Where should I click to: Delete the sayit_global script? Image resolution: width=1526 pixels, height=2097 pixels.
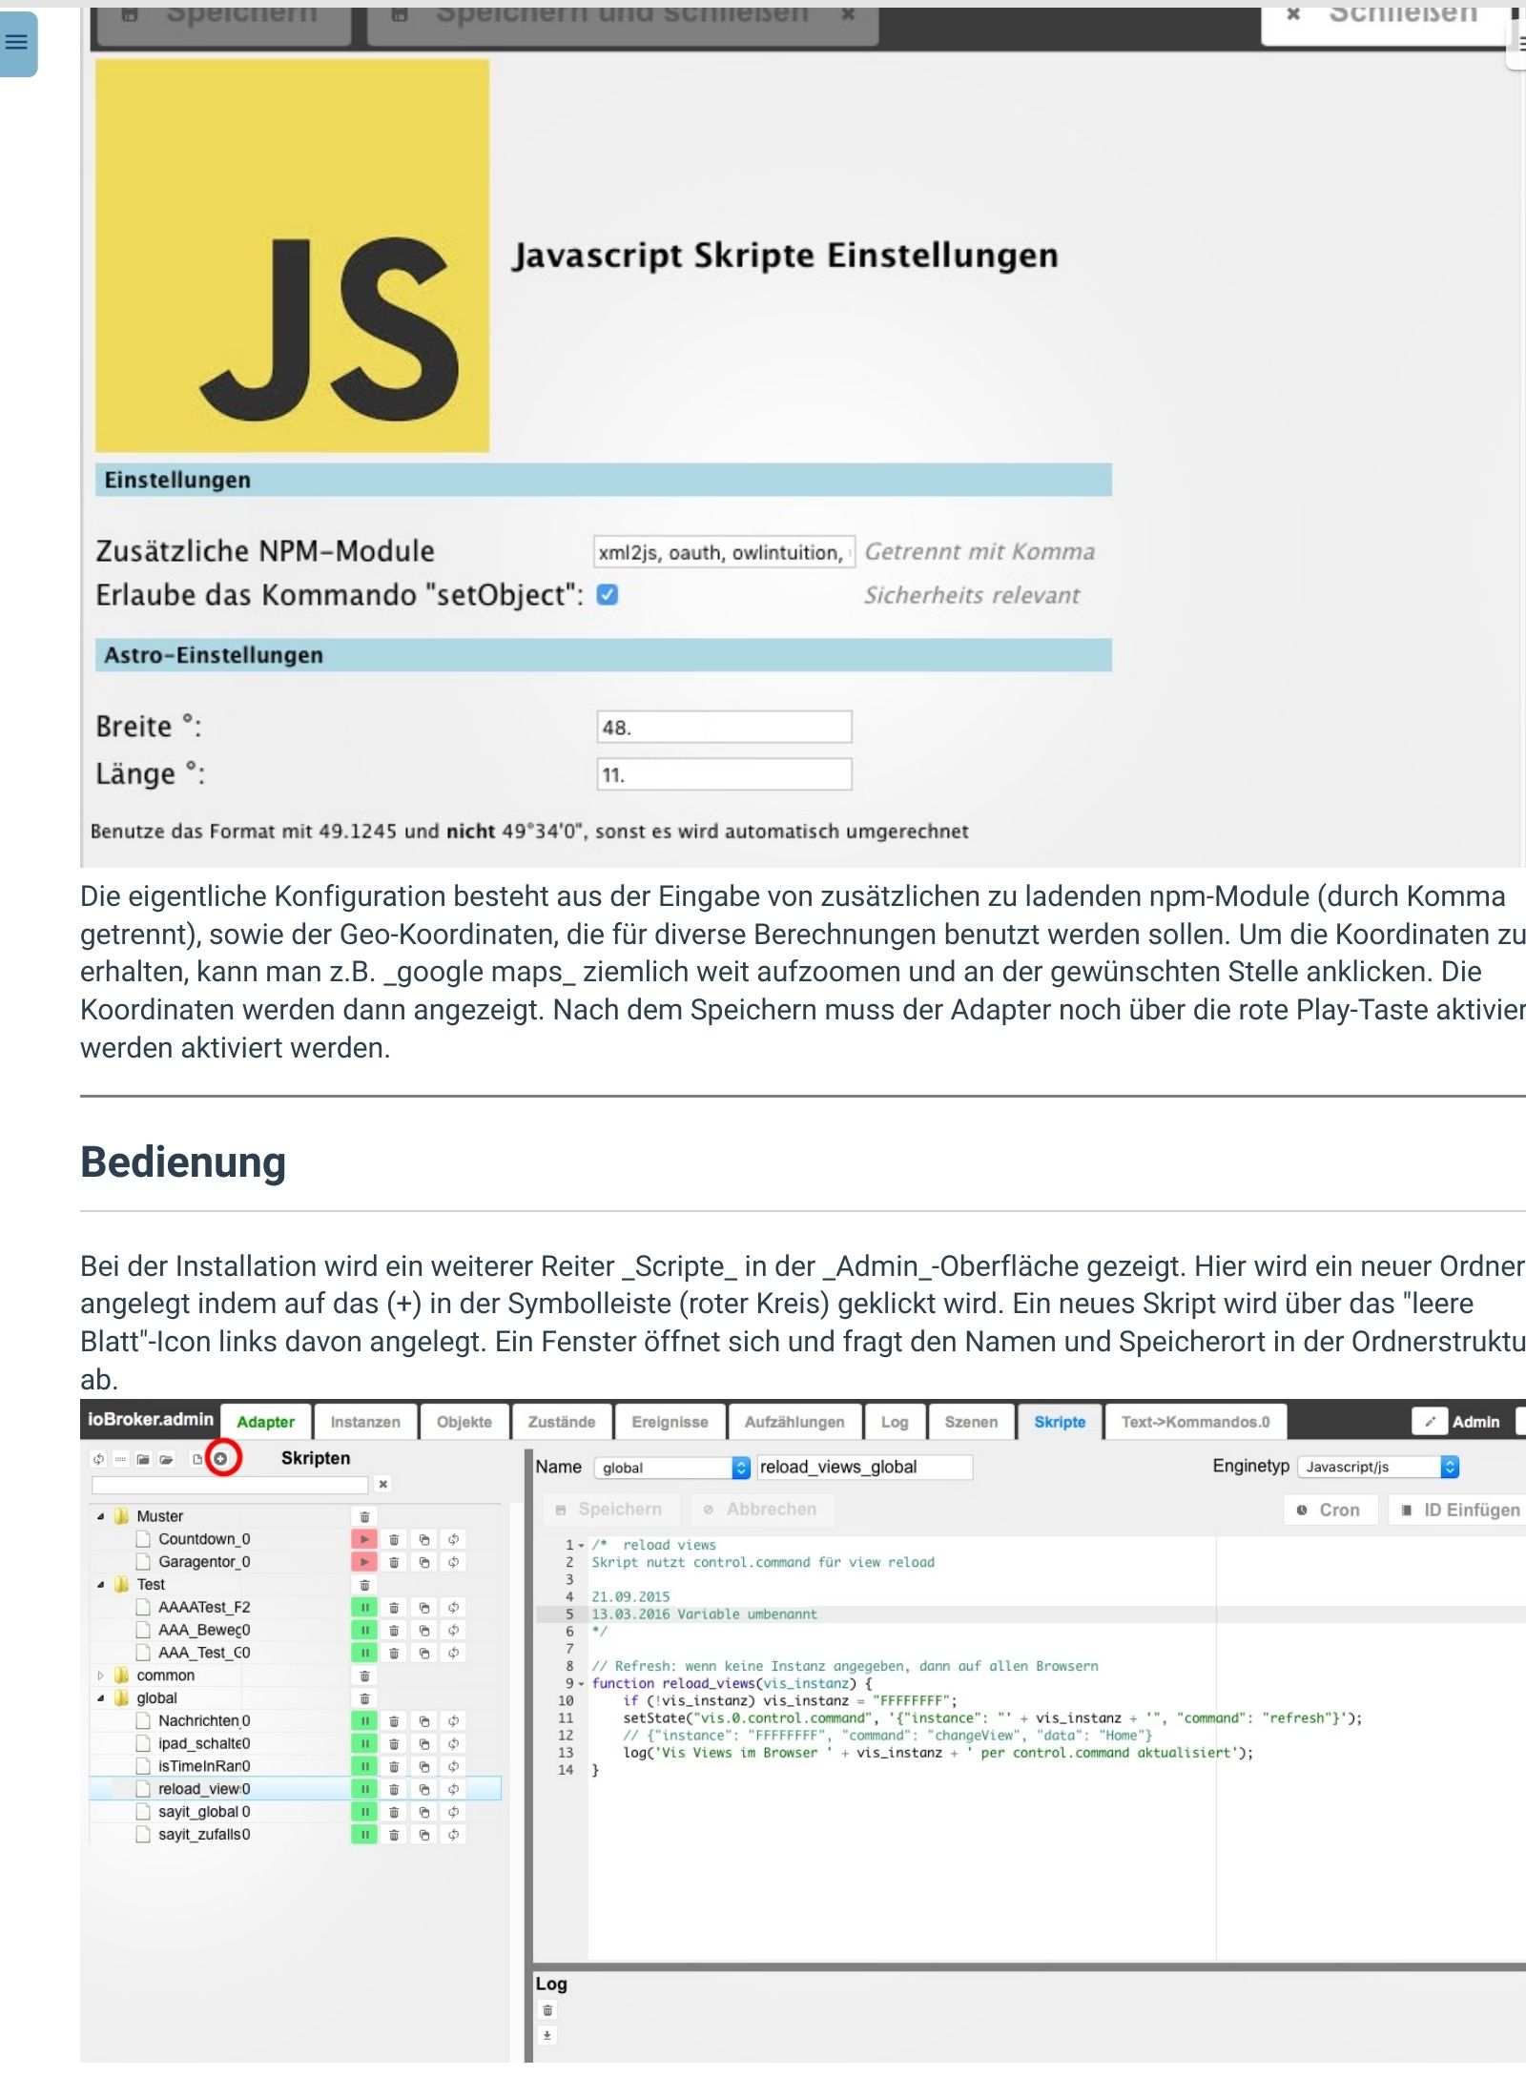pos(394,1813)
